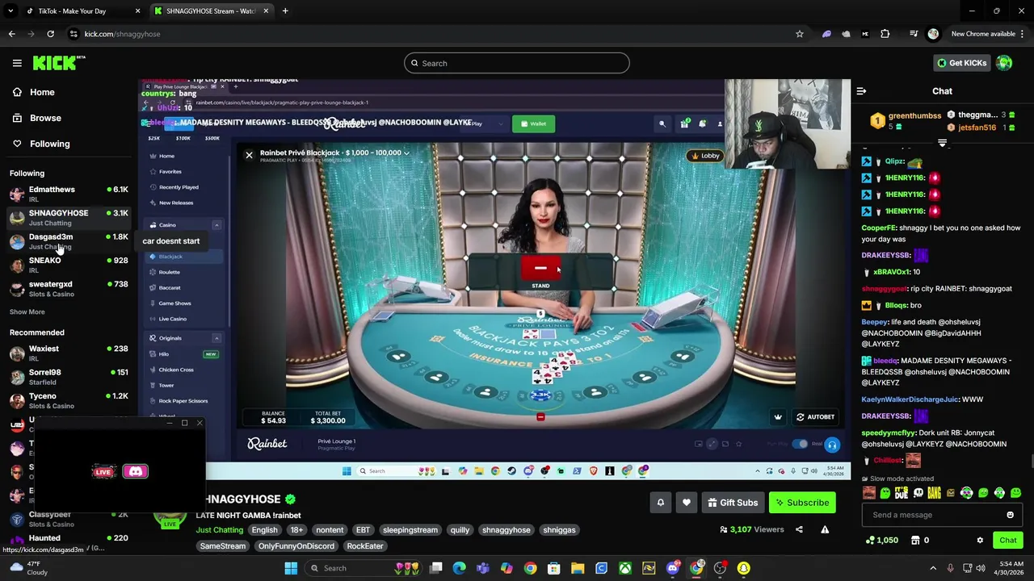Open Tyceno recommended channel

tap(69, 400)
